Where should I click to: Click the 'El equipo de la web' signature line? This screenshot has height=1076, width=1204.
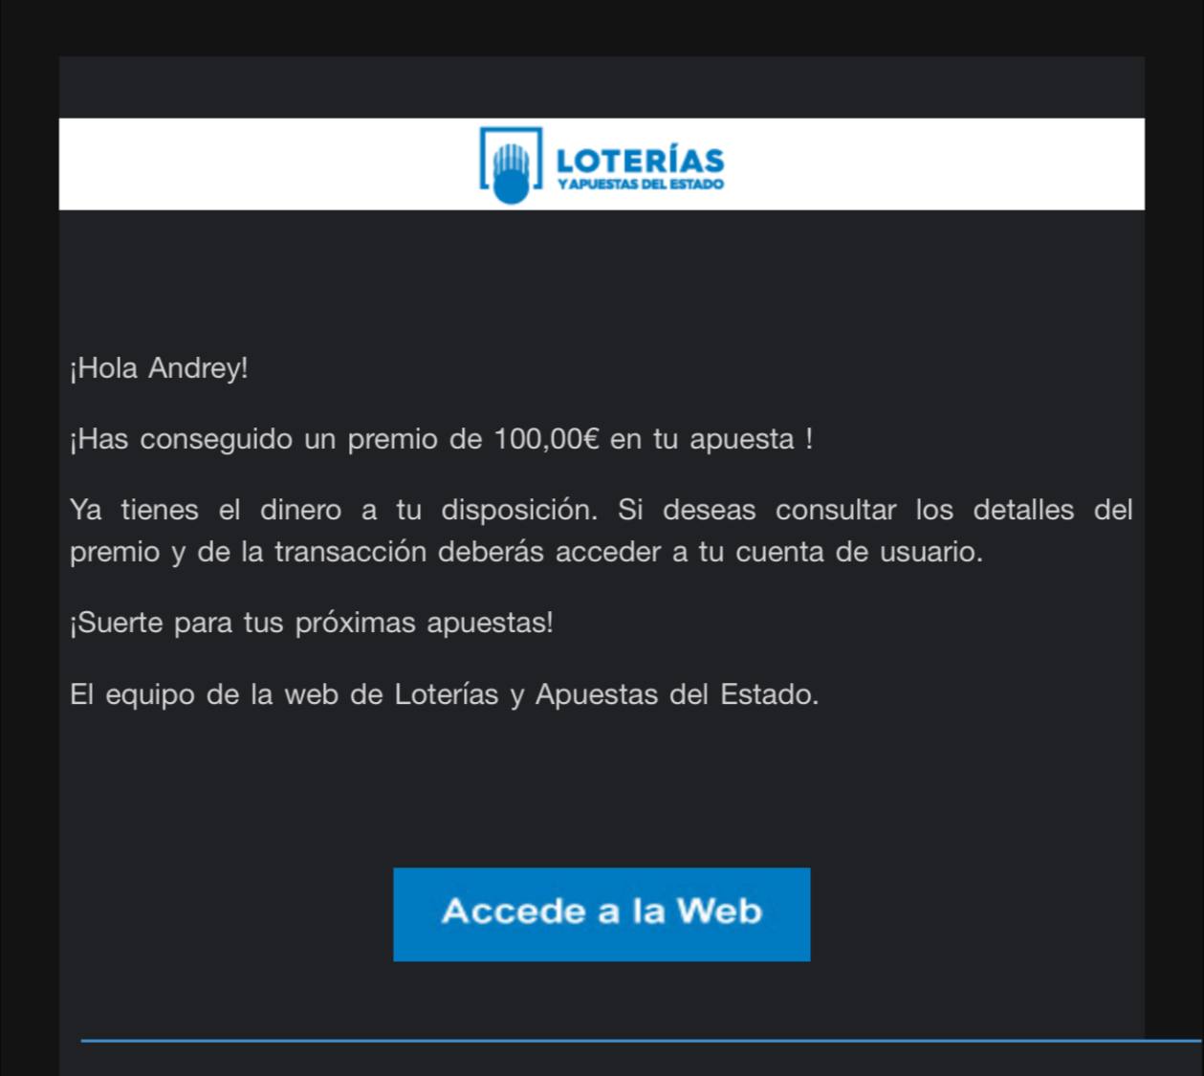445,694
